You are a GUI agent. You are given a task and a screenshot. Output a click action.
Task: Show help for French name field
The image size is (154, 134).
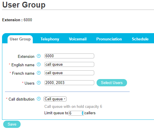[x=39, y=73]
